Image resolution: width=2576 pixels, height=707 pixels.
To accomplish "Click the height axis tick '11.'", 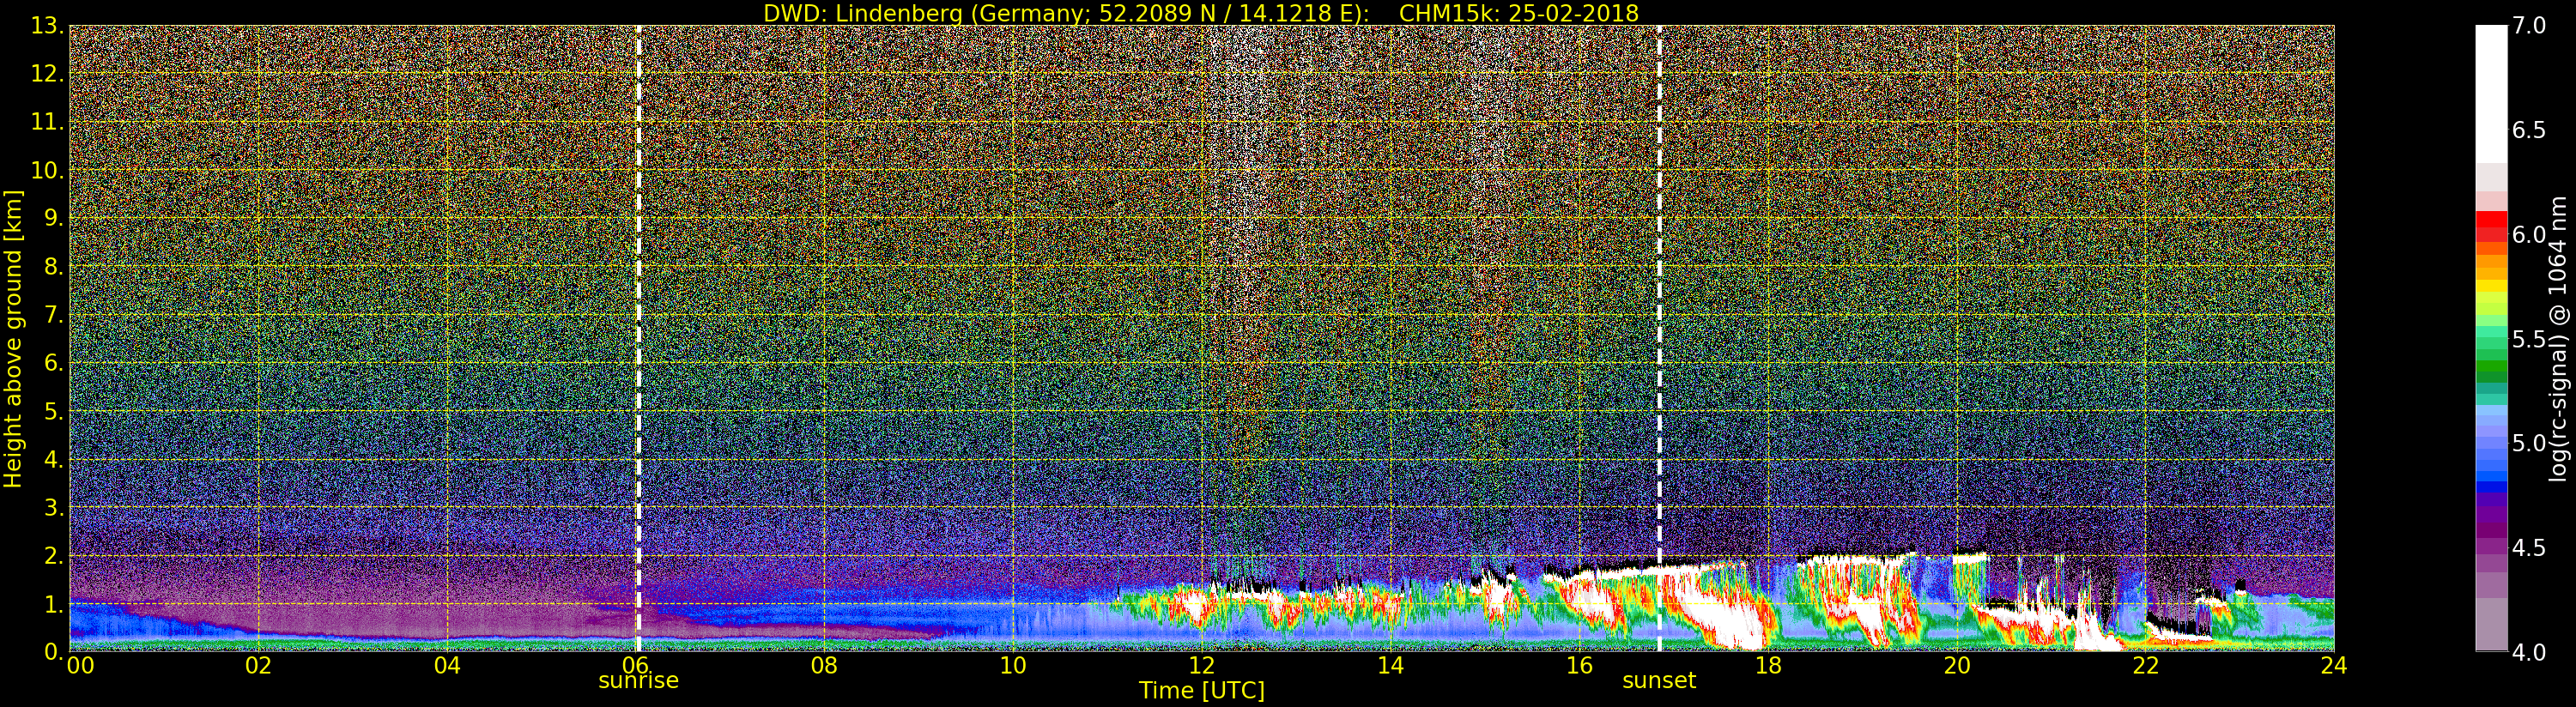I will tap(49, 122).
